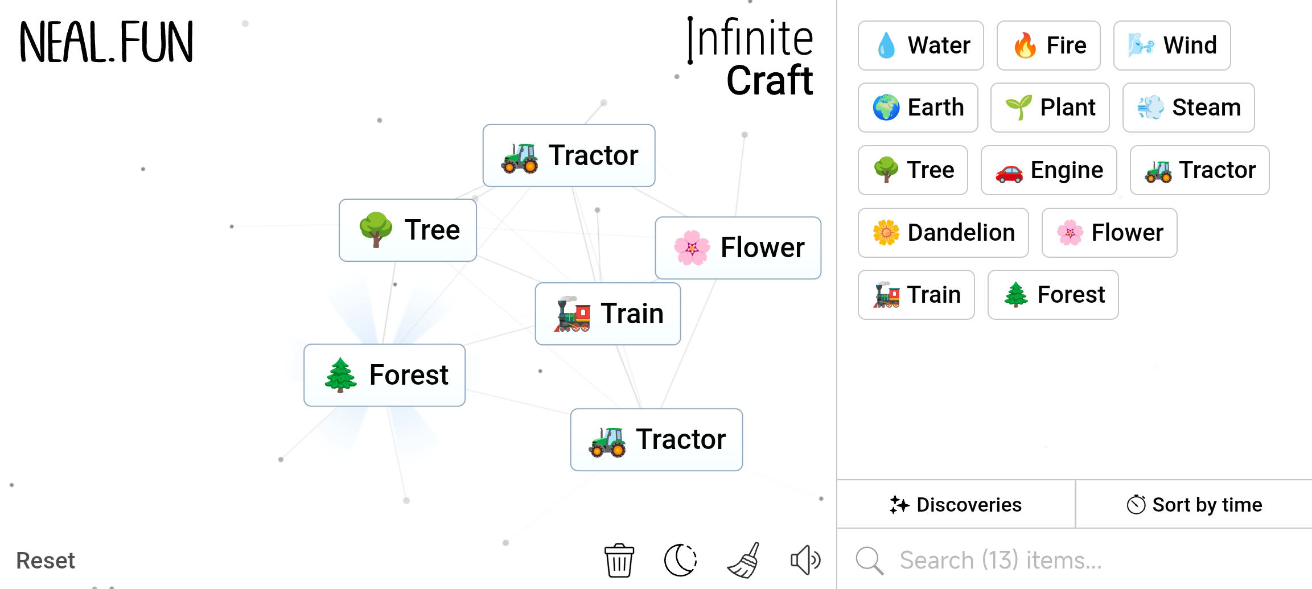This screenshot has width=1312, height=589.
Task: Open the NEAL.FUN logo link
Action: coord(106,42)
